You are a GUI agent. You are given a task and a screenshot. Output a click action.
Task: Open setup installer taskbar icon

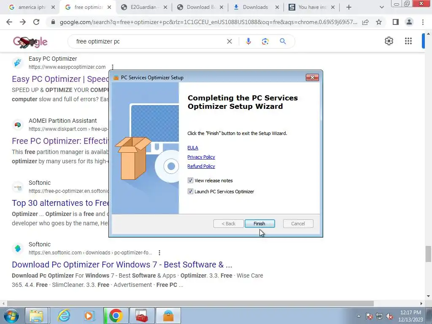click(168, 316)
